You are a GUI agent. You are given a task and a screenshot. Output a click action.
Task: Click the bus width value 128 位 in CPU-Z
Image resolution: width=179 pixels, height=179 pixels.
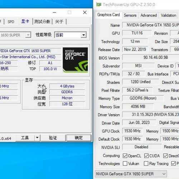(x=67, y=104)
